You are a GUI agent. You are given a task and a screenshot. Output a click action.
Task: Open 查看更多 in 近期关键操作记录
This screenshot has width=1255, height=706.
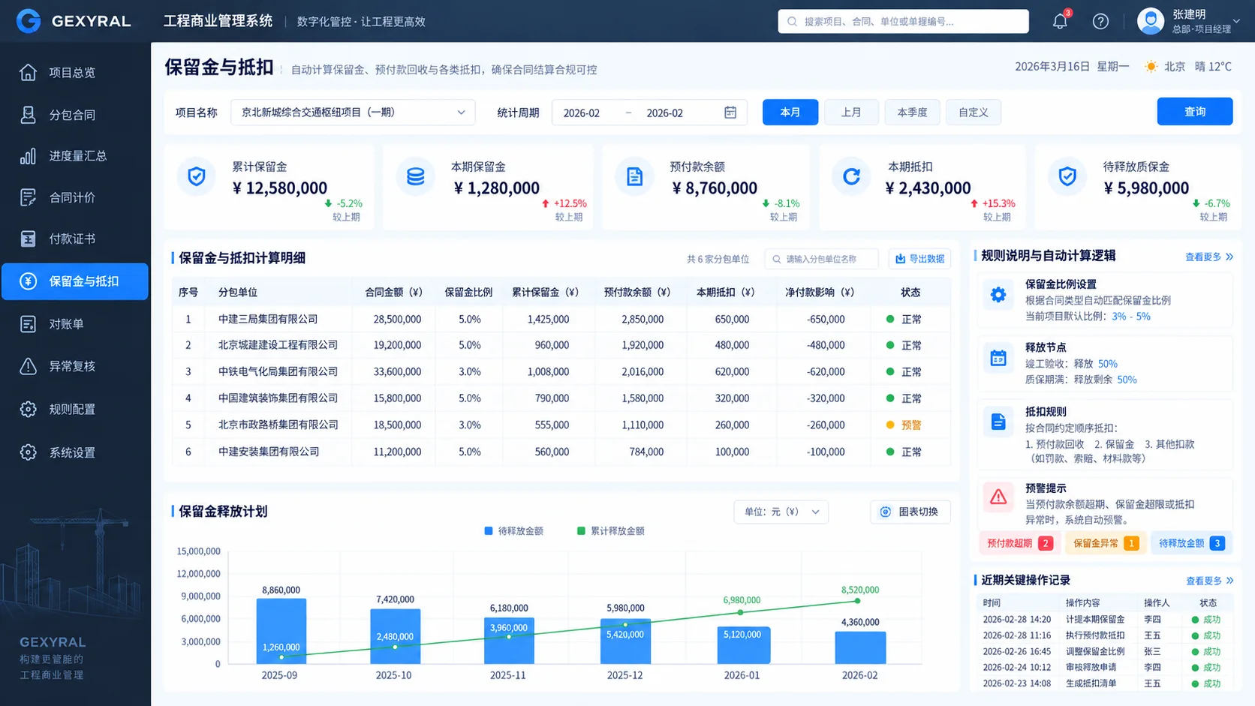coord(1209,581)
